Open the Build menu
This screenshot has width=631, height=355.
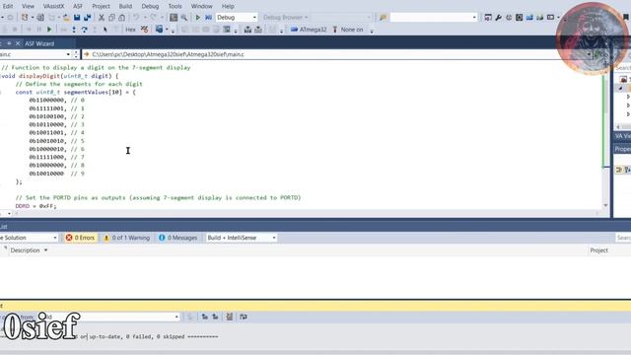click(125, 6)
